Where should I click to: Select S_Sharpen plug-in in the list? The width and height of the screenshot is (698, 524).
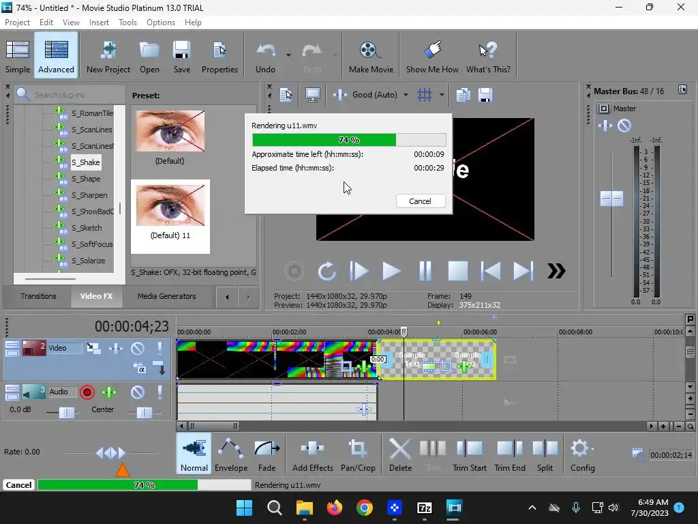[89, 195]
